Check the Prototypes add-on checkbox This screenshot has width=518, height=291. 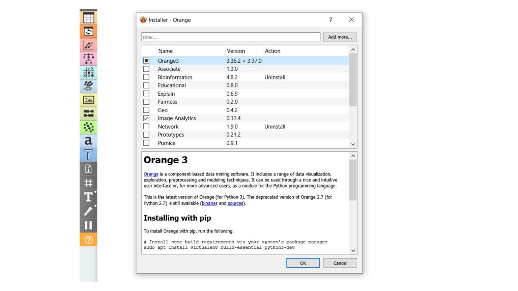click(146, 135)
